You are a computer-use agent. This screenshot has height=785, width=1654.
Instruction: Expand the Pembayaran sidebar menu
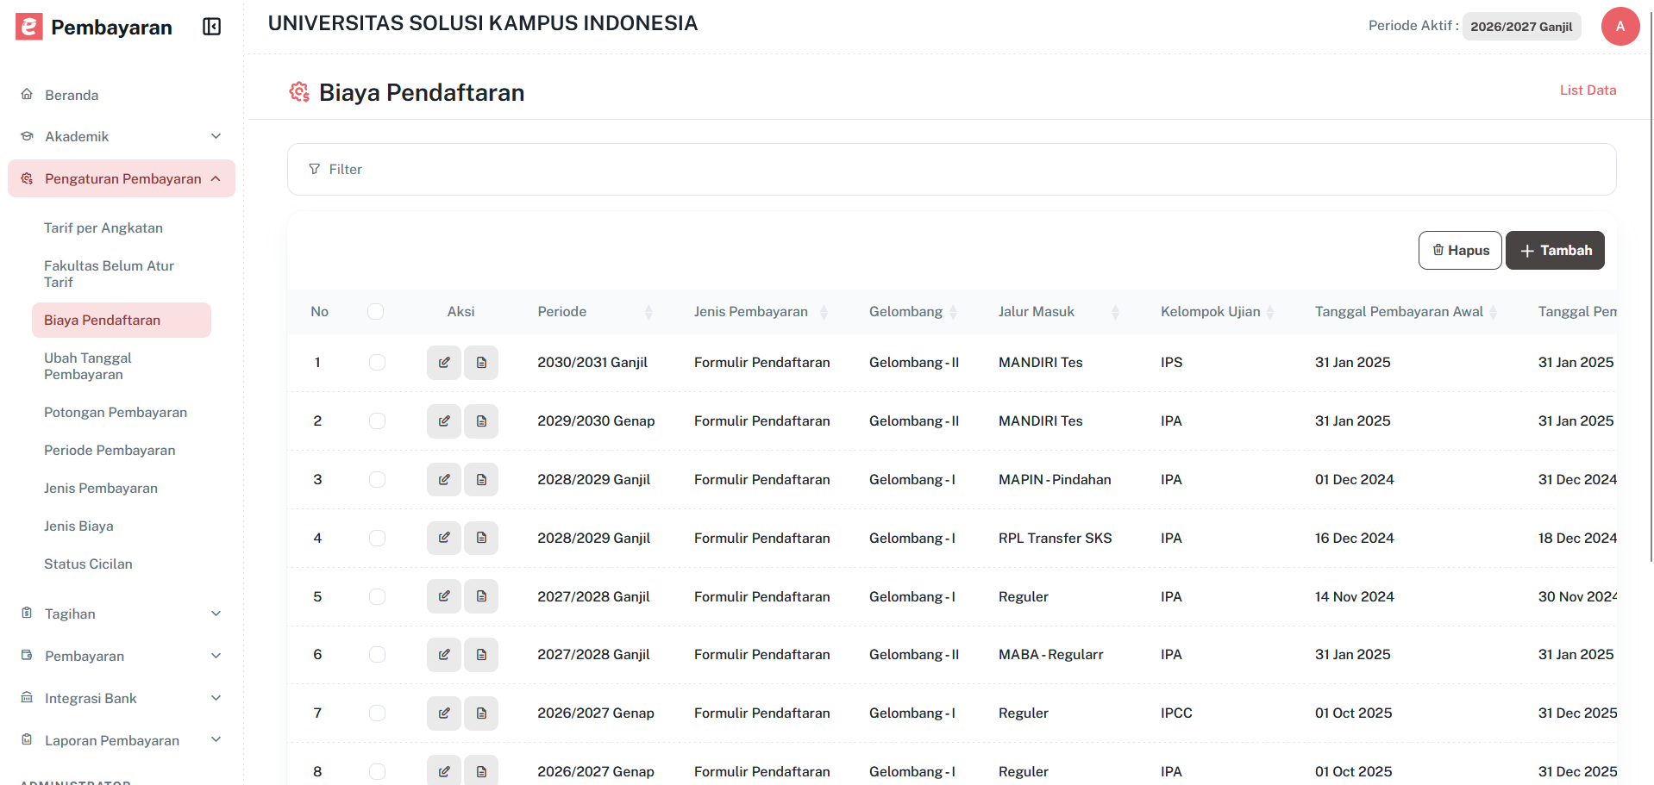click(x=122, y=656)
